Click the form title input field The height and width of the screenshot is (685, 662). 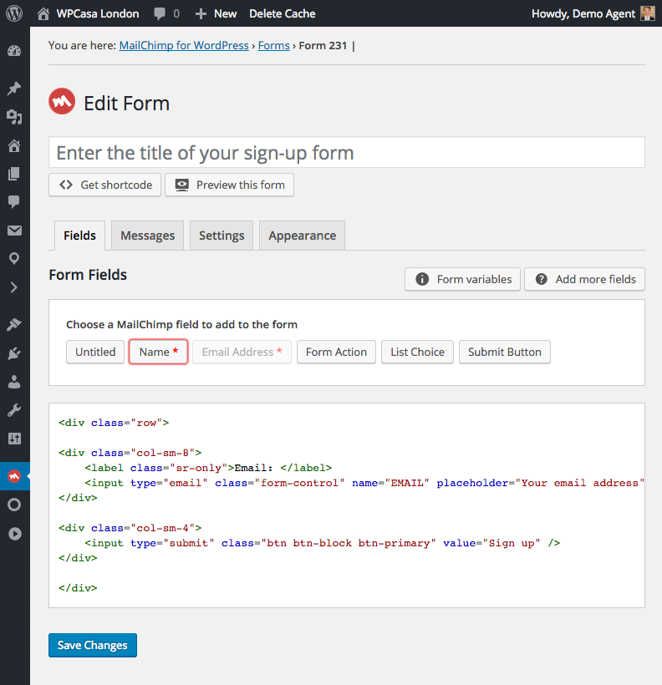click(346, 153)
